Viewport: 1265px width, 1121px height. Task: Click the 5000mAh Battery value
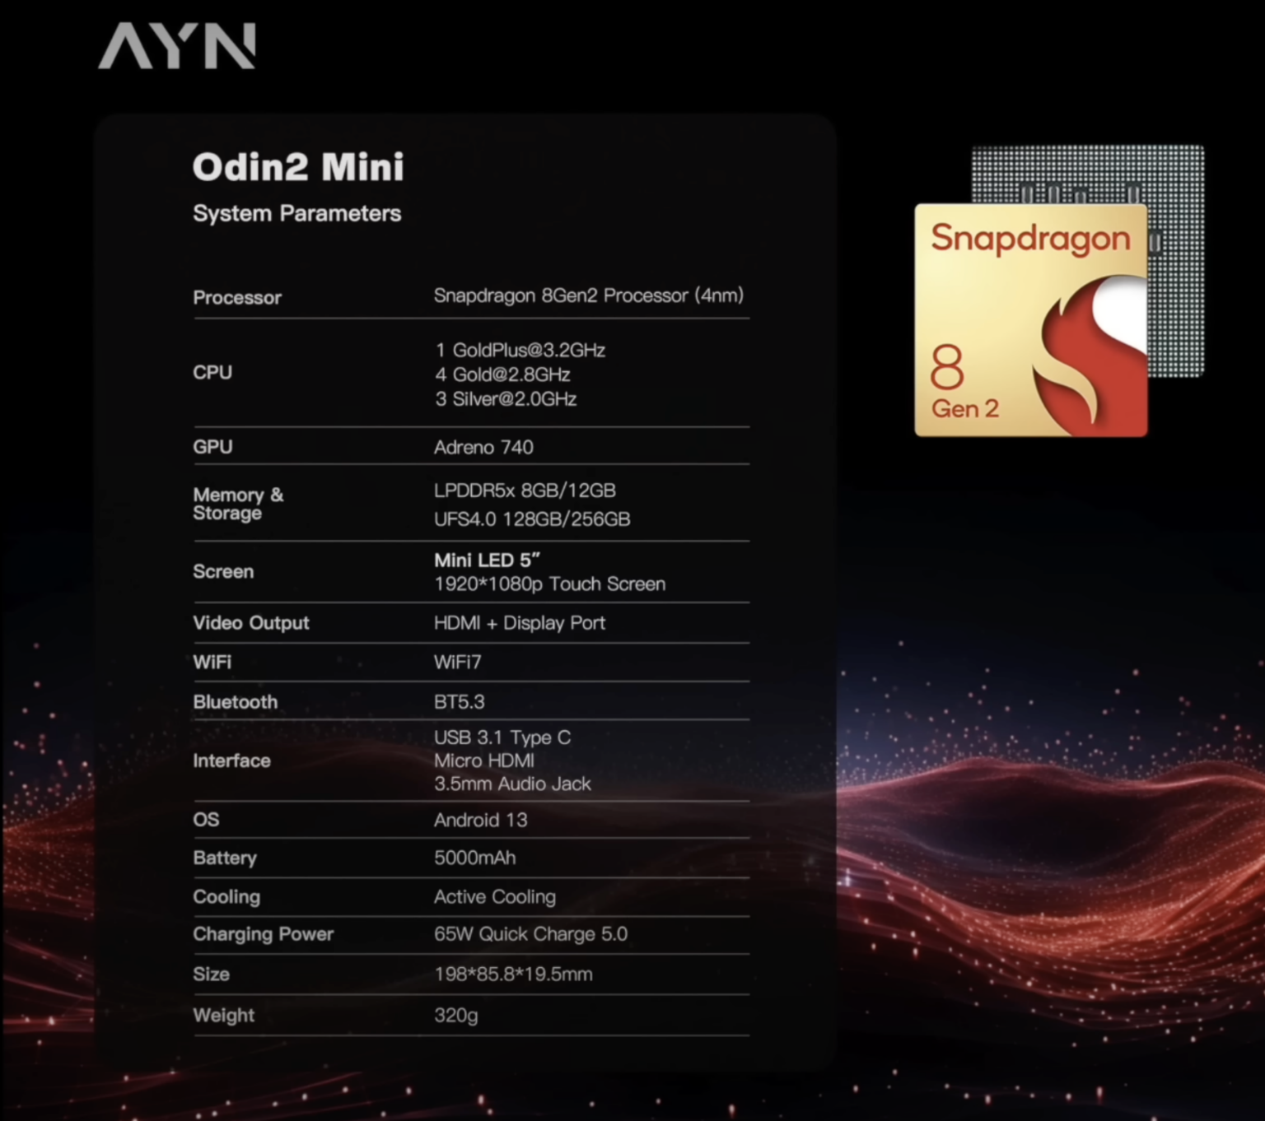[475, 858]
